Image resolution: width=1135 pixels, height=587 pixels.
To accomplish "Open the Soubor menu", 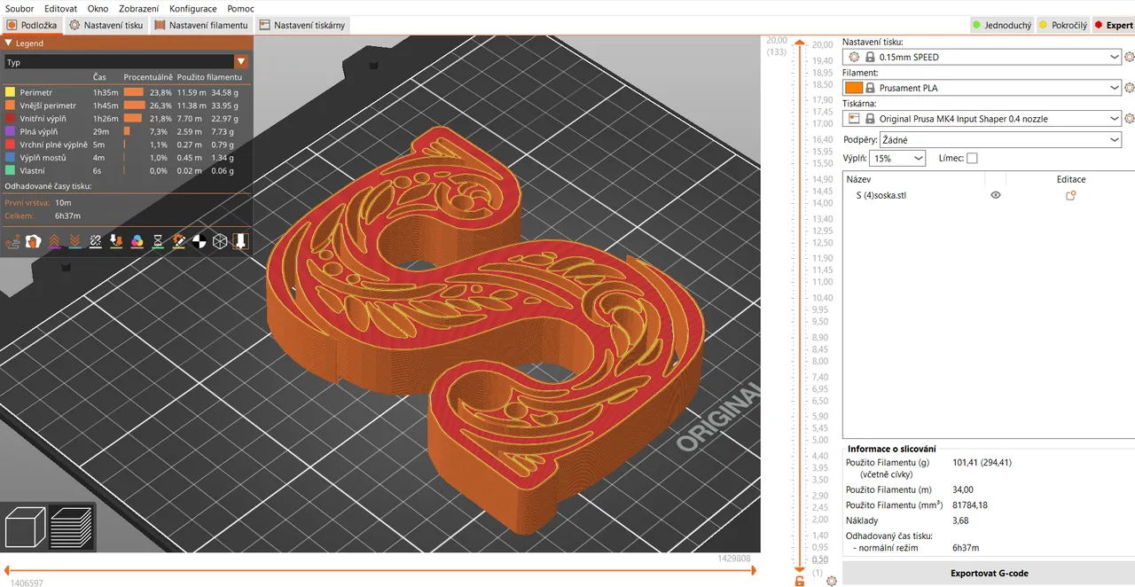I will [x=19, y=8].
